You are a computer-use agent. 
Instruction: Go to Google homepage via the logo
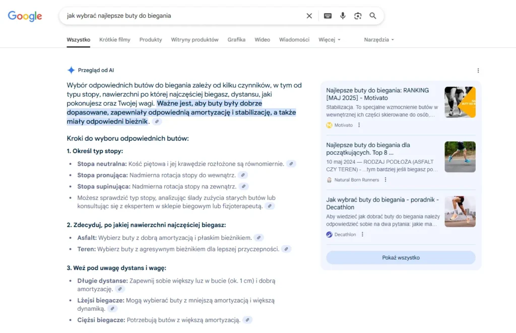25,16
